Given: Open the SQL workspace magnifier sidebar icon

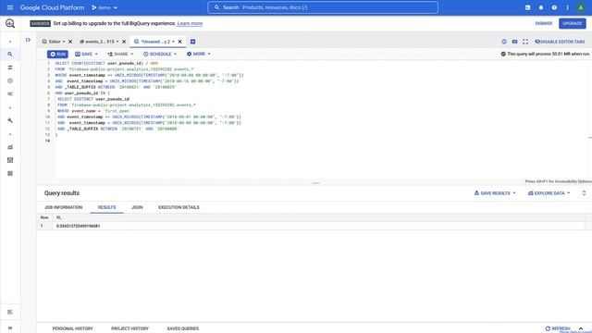Looking at the screenshot, I should (10, 55).
